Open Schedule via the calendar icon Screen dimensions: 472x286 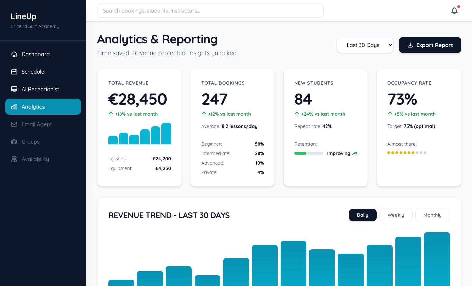click(14, 71)
